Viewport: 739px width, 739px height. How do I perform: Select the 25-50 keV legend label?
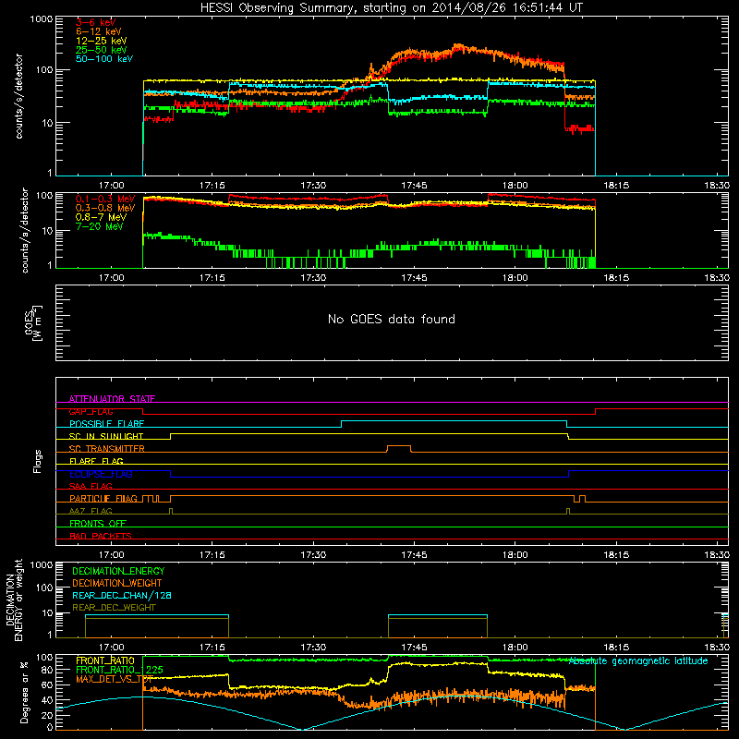(x=102, y=50)
